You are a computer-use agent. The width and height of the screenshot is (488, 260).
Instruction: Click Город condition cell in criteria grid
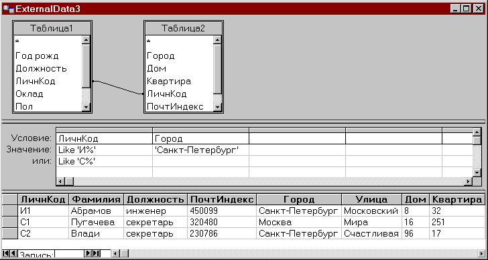(x=200, y=138)
